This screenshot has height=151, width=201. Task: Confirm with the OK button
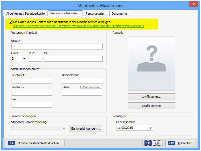point(152,143)
